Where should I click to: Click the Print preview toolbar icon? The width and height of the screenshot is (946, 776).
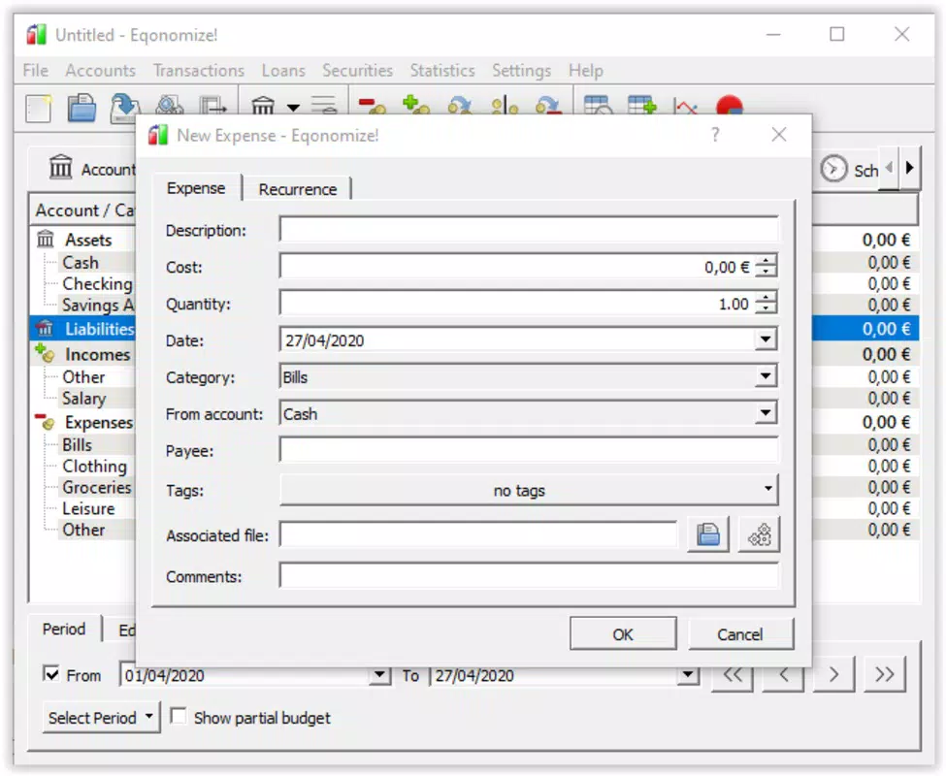pyautogui.click(x=170, y=105)
